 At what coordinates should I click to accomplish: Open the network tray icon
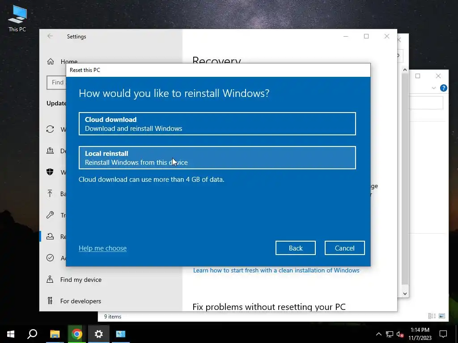click(390, 334)
